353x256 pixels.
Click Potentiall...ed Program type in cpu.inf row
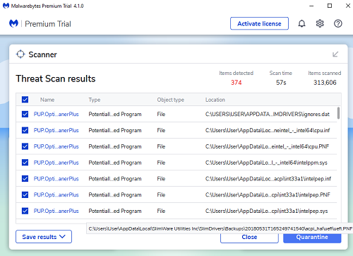click(x=115, y=130)
